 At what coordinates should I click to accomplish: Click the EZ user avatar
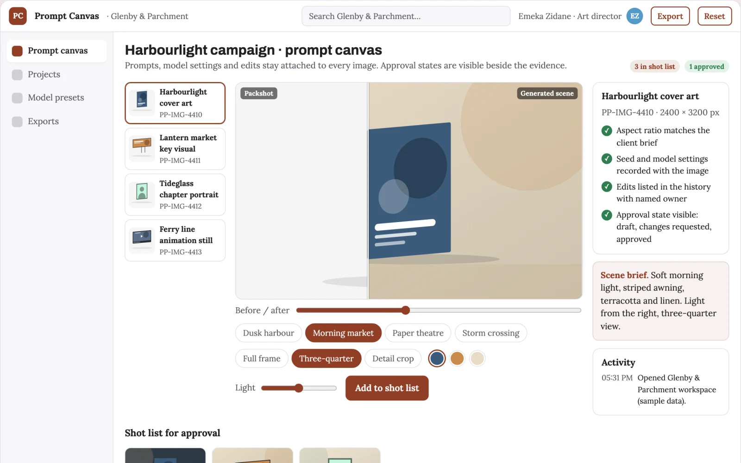click(634, 16)
